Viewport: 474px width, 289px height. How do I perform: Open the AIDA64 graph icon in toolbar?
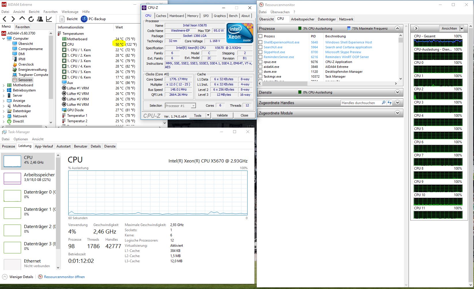pos(49,19)
